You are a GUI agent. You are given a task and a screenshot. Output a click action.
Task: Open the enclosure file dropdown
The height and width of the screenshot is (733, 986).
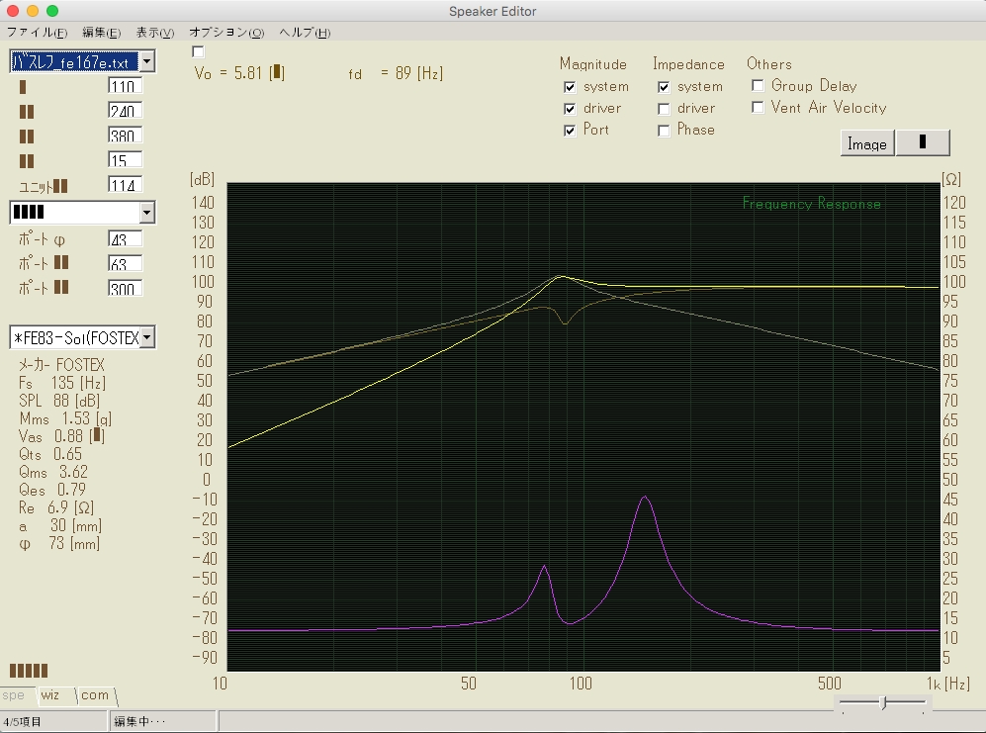coord(146,62)
